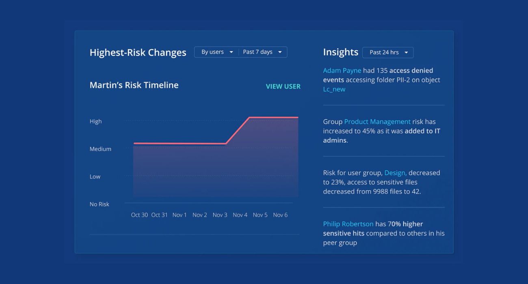This screenshot has width=528, height=284.
Task: Click the Oct 30 date label
Action: 139,215
